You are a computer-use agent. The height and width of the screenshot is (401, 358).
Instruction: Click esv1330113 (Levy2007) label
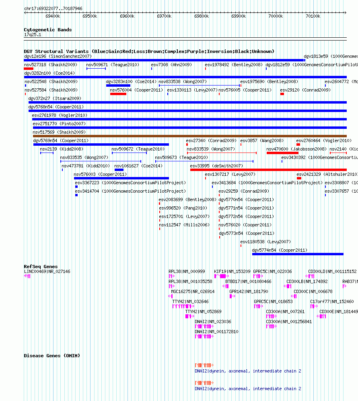coord(192,90)
